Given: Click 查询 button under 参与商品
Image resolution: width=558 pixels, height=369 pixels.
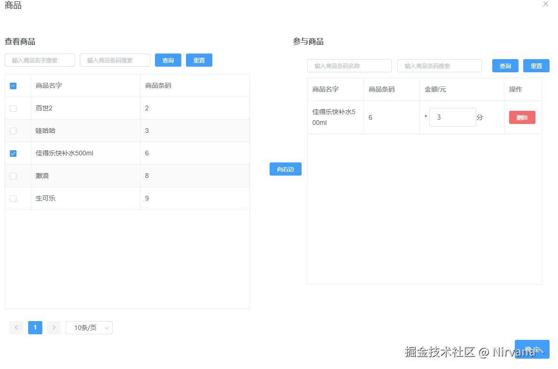Looking at the screenshot, I should (505, 66).
